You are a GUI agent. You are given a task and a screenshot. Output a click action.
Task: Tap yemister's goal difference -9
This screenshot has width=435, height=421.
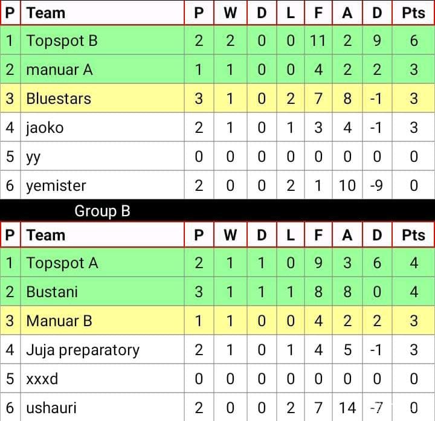[x=376, y=185]
